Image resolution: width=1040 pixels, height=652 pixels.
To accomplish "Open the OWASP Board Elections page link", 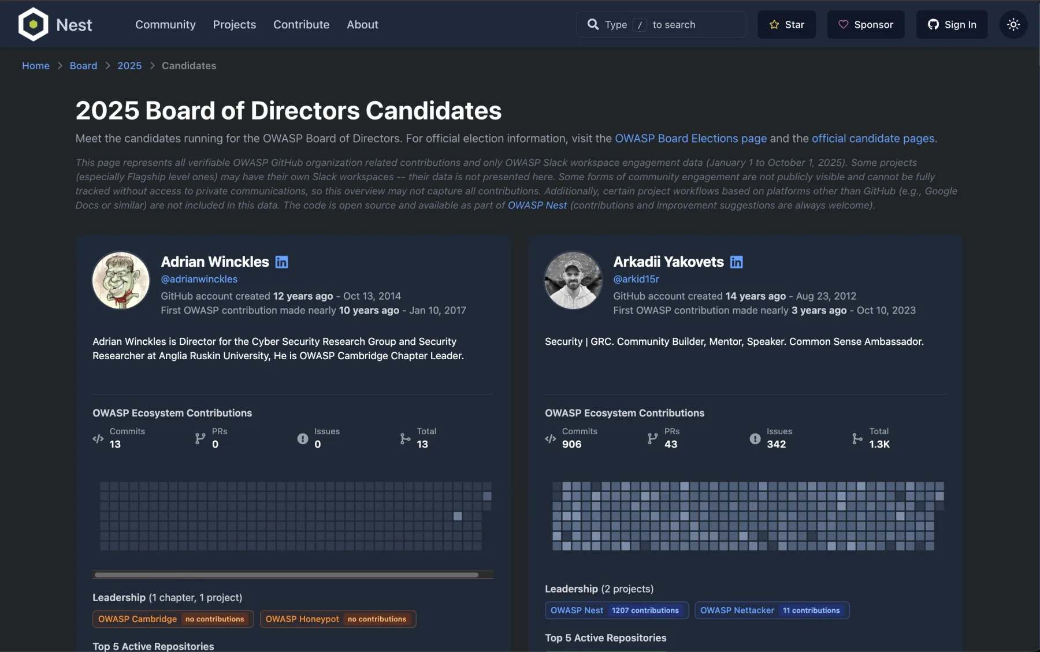I will coord(690,139).
